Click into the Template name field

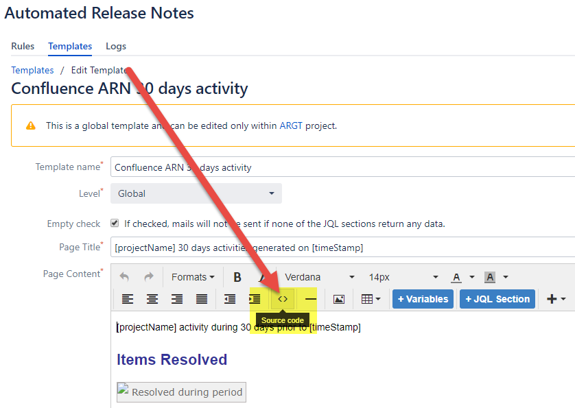tap(342, 167)
